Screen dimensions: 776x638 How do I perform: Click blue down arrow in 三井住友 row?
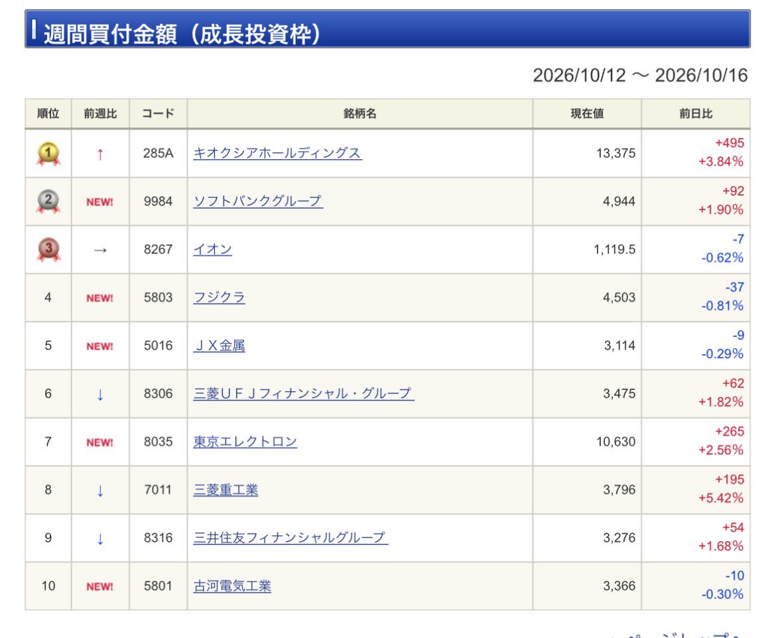click(x=100, y=539)
